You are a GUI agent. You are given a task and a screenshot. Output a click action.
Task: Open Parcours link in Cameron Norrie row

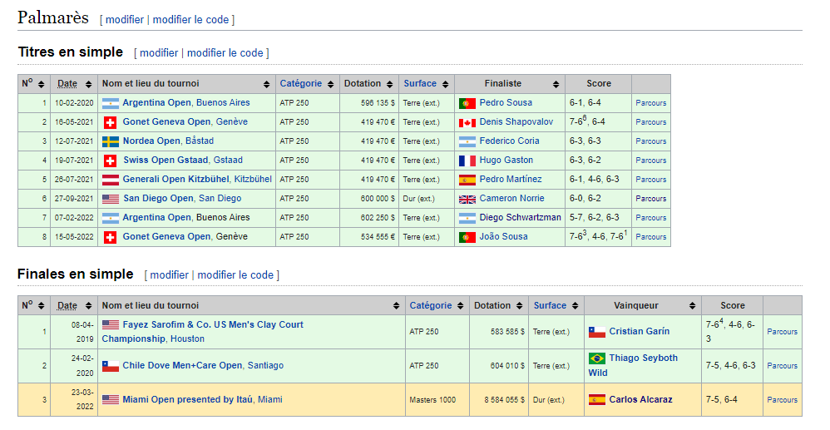click(x=650, y=199)
